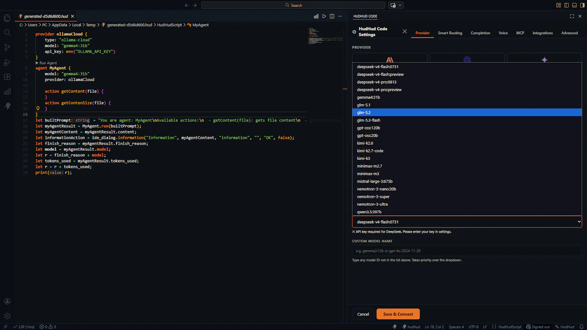Select nemotron-3-ultra in the model list
The image size is (587, 330).
pyautogui.click(x=467, y=204)
